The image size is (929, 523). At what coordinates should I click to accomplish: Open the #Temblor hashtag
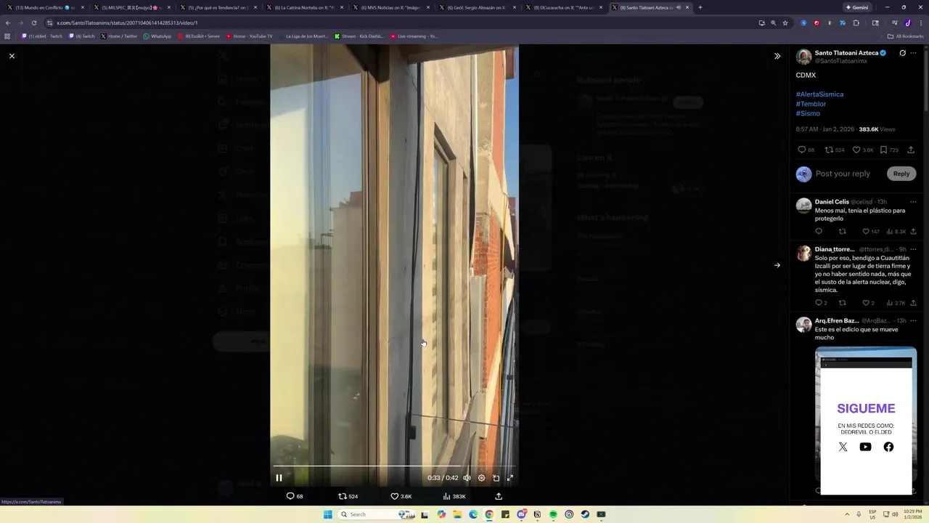(x=811, y=104)
